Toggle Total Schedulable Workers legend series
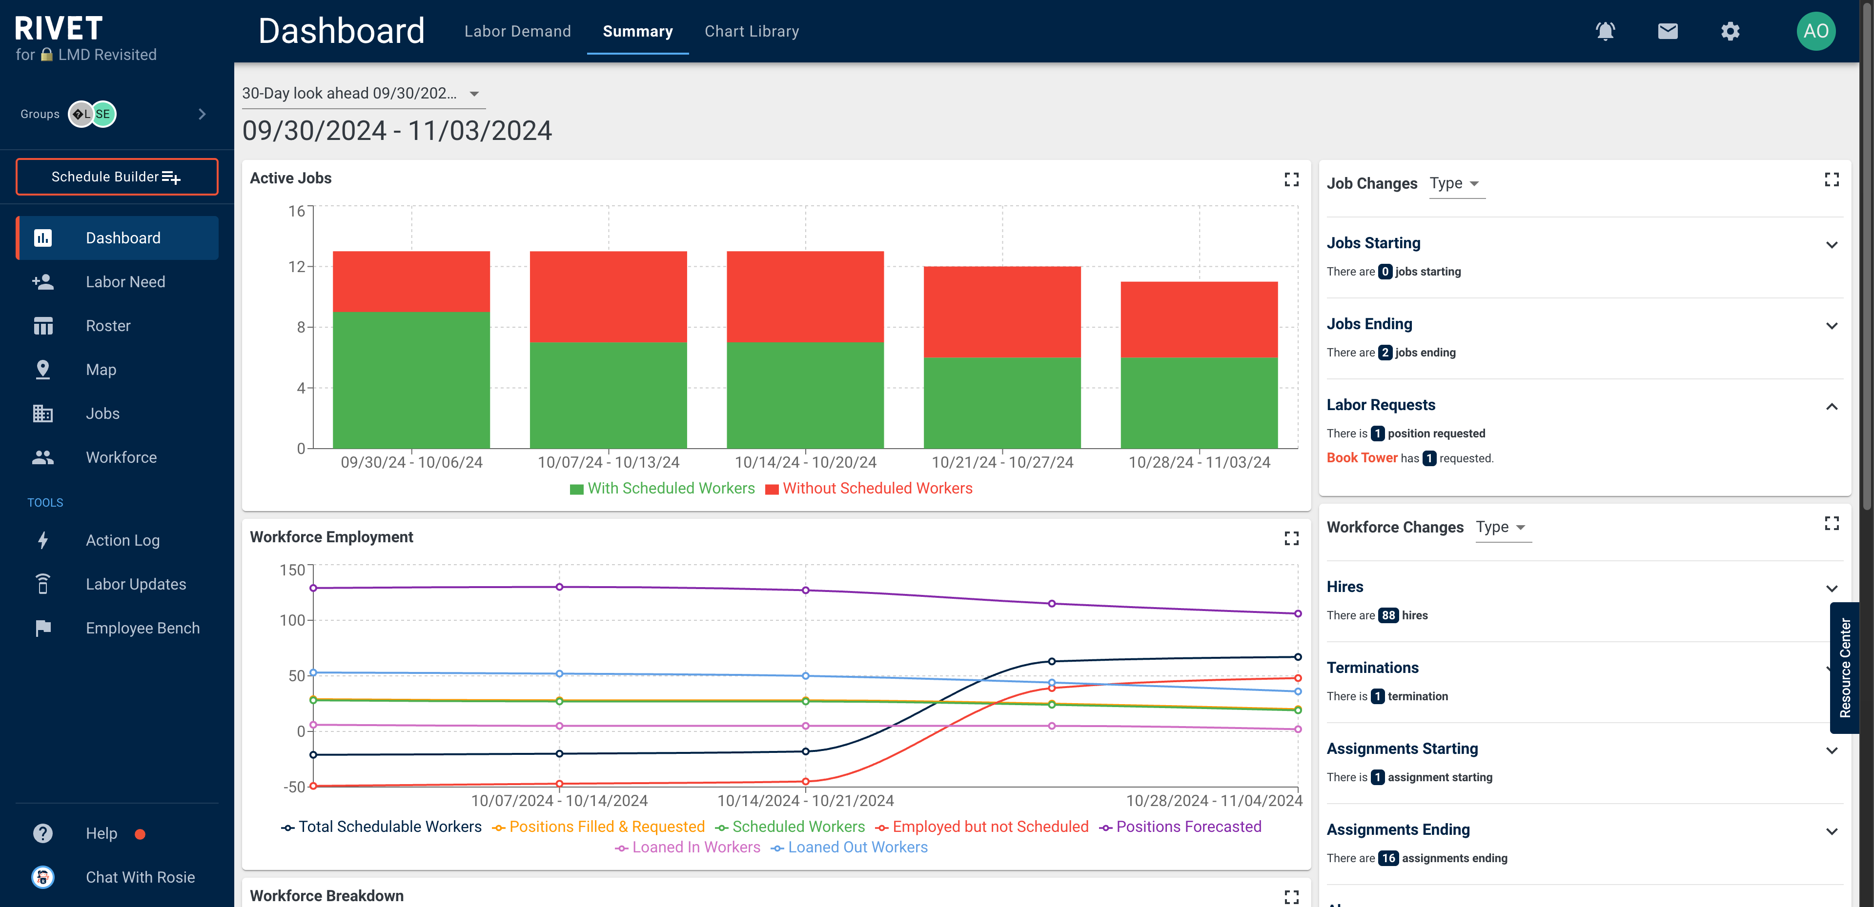The image size is (1874, 907). coord(381,827)
